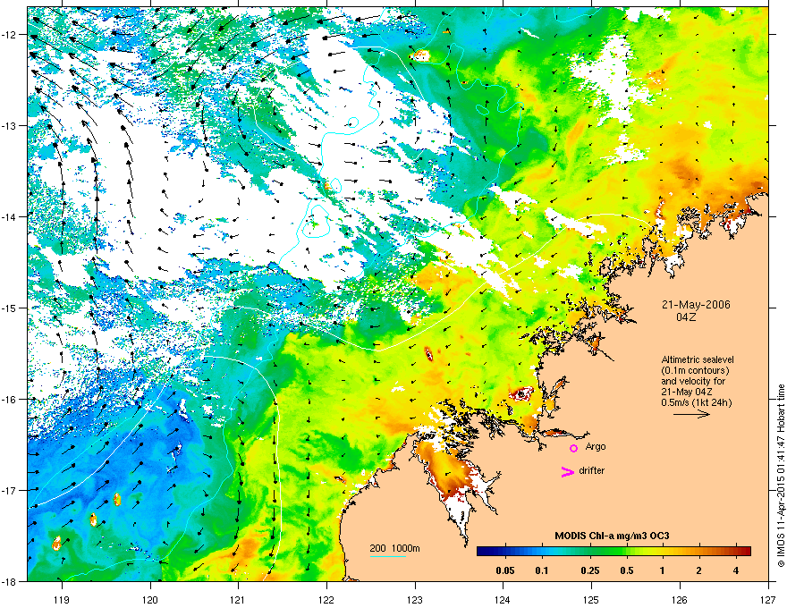The width and height of the screenshot is (787, 608).
Task: Click colorbar value 0.5
Action: pos(627,570)
